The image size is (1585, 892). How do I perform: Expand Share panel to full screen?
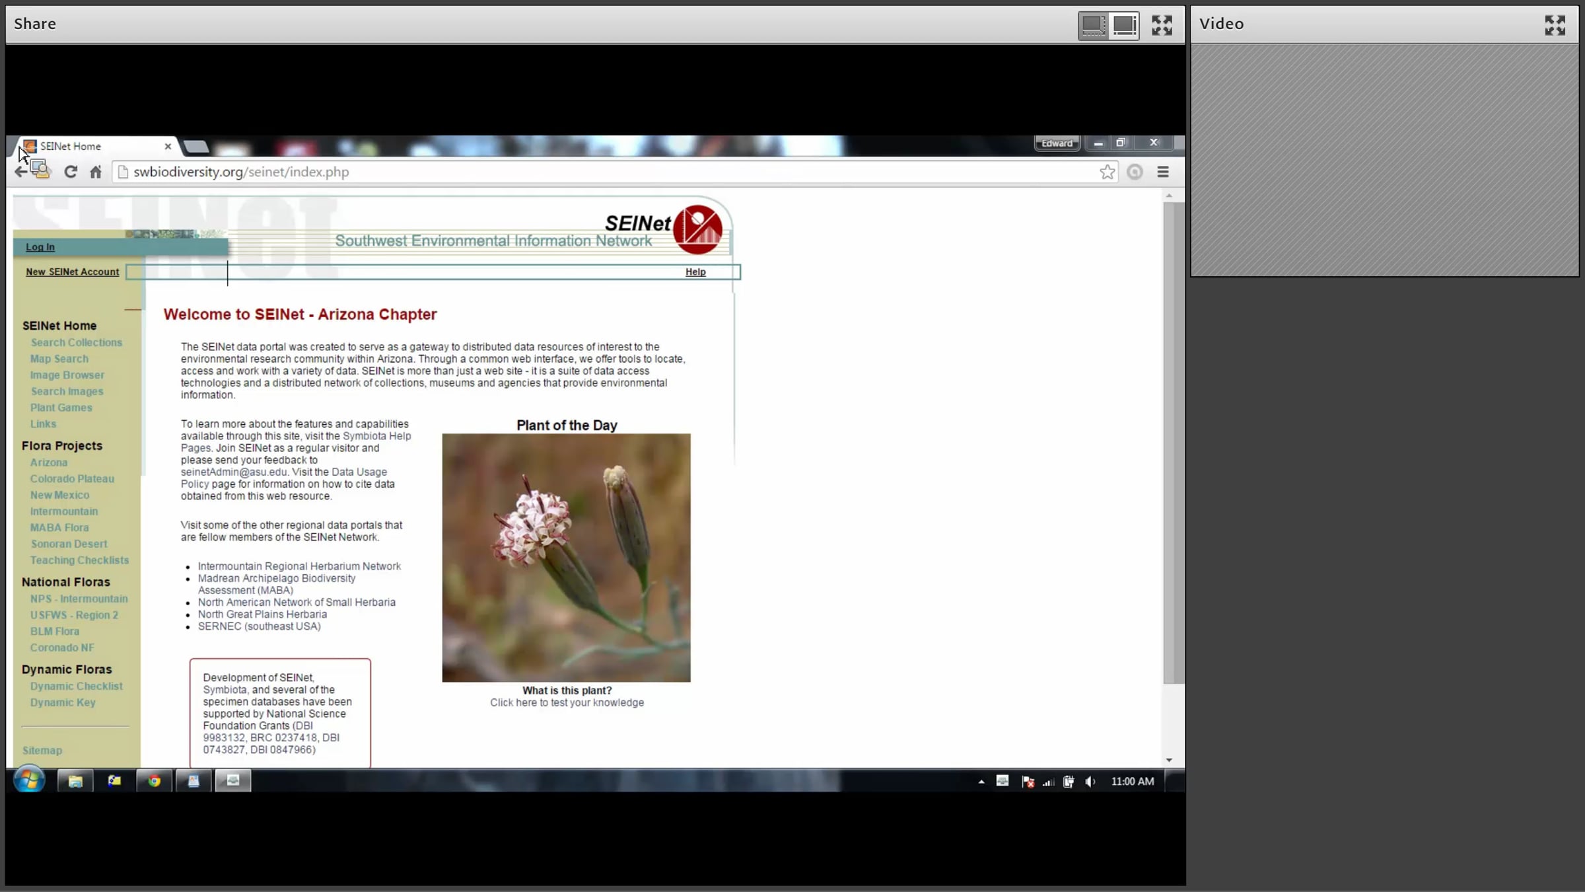pyautogui.click(x=1162, y=25)
